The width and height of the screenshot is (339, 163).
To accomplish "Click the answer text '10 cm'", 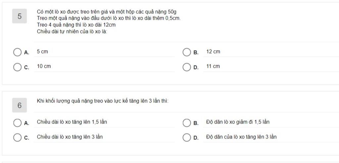I will pos(44,66).
